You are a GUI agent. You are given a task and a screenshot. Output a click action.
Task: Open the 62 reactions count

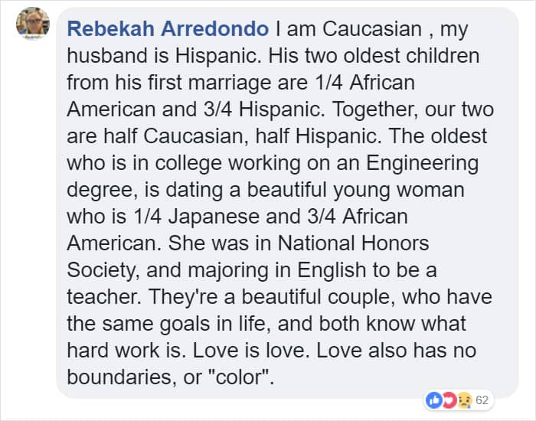click(482, 400)
